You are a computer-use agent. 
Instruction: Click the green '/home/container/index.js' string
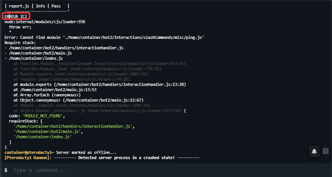pyautogui.click(x=43, y=137)
